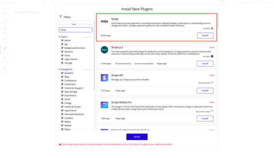
Task: Install the Stripe plugin by Bubble
Action: coord(205,36)
